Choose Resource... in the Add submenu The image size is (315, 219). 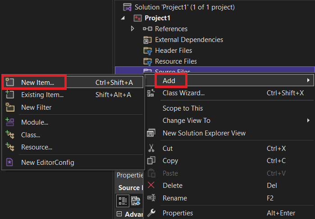coord(37,147)
